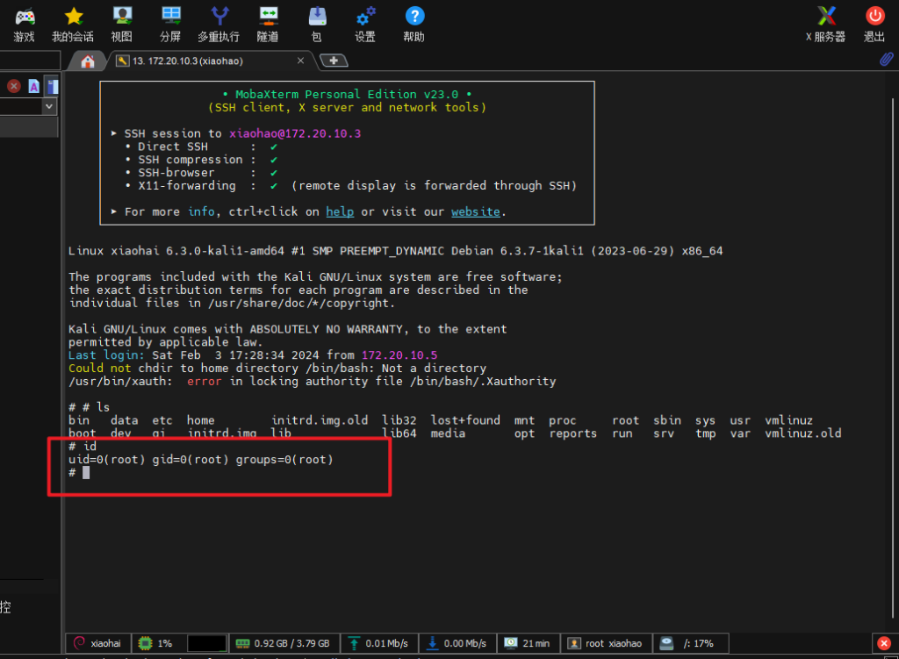The height and width of the screenshot is (659, 899).
Task: Click the 'help' link in banner
Action: (x=340, y=211)
